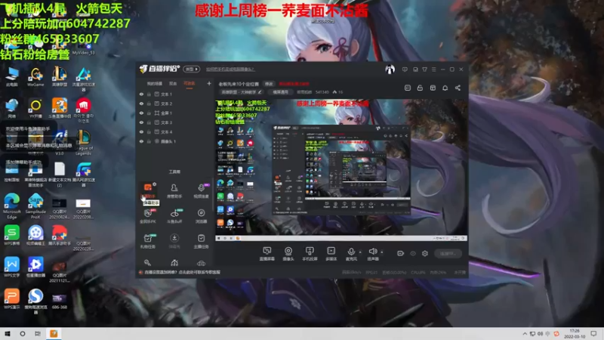Open the phone-as-camera help link

point(230,70)
